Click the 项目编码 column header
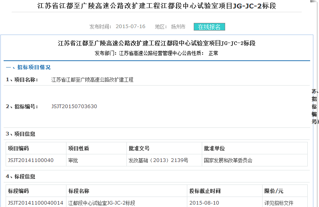The width and height of the screenshot is (319, 207). coord(19,148)
